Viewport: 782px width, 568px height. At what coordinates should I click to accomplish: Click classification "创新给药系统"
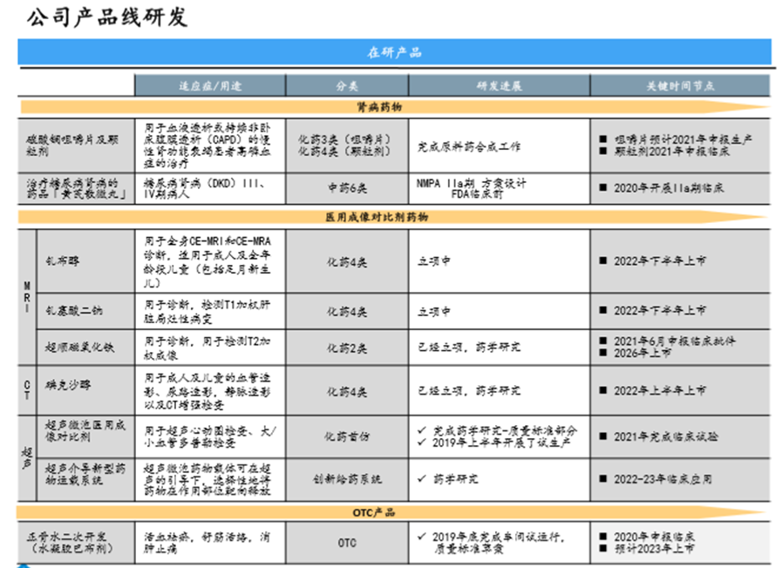coord(347,479)
